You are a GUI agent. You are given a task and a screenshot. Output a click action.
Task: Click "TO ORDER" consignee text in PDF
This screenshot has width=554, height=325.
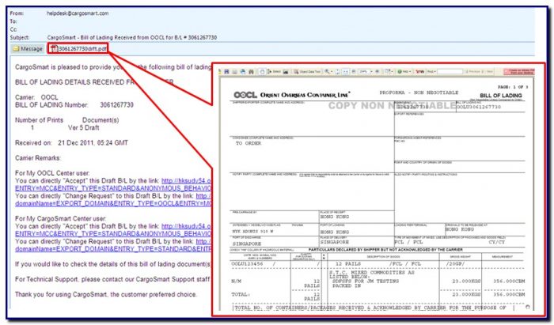(249, 144)
